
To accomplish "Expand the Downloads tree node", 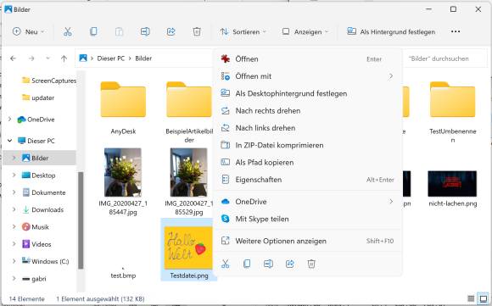I will 14,209.
